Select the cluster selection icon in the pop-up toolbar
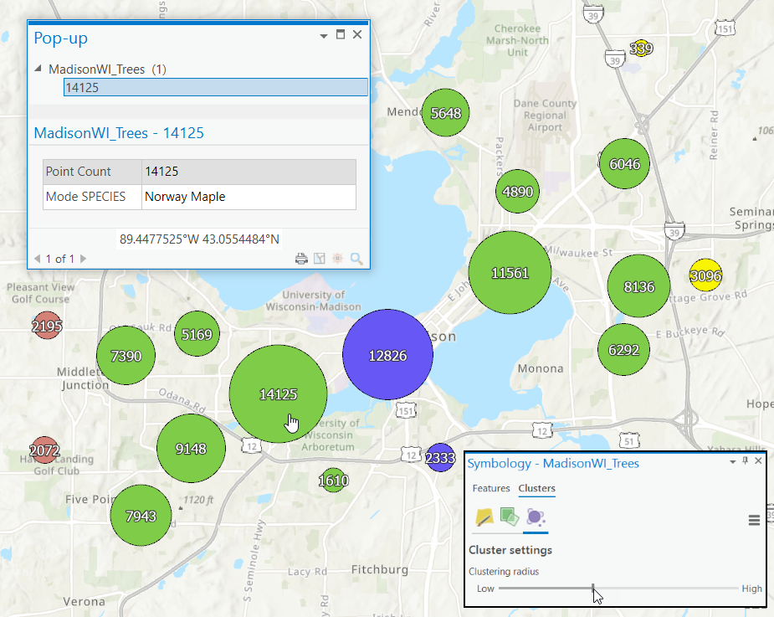Image resolution: width=774 pixels, height=617 pixels. 320,258
